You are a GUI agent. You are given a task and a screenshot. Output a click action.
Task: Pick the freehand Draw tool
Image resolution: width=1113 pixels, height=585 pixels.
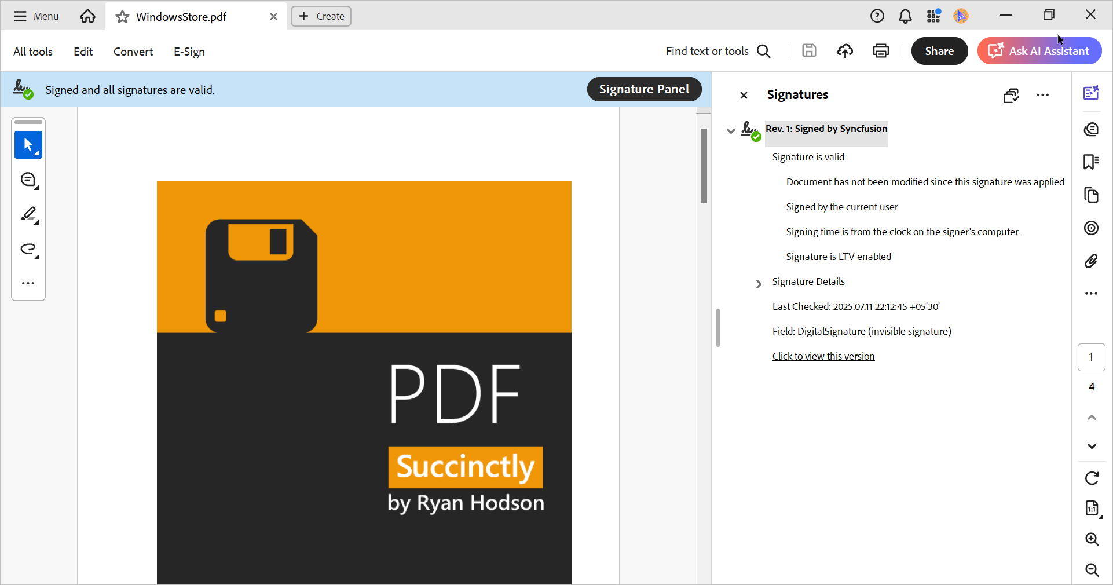(28, 250)
